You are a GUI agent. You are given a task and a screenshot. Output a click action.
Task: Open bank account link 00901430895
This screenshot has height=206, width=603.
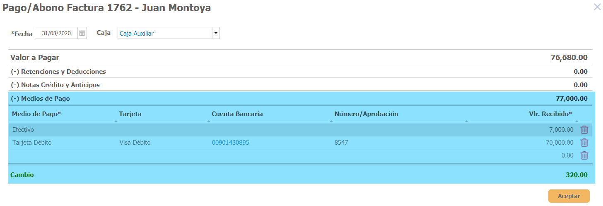coord(231,143)
